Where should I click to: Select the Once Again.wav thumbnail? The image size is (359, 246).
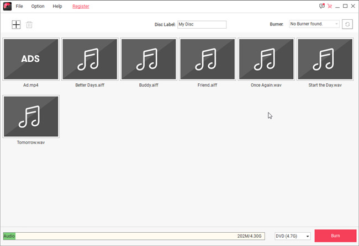[266, 59]
